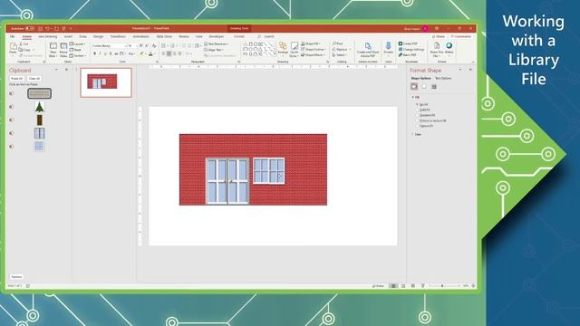Open the Layout dropdown
The width and height of the screenshot is (580, 326).
(x=78, y=44)
